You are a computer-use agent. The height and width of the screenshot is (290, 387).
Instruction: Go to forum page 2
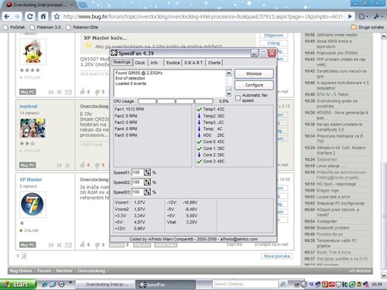pyautogui.click(x=24, y=256)
